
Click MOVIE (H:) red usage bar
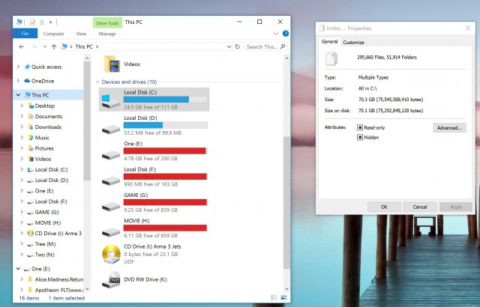tap(165, 228)
